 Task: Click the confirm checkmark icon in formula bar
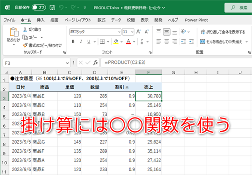[x=88, y=63]
